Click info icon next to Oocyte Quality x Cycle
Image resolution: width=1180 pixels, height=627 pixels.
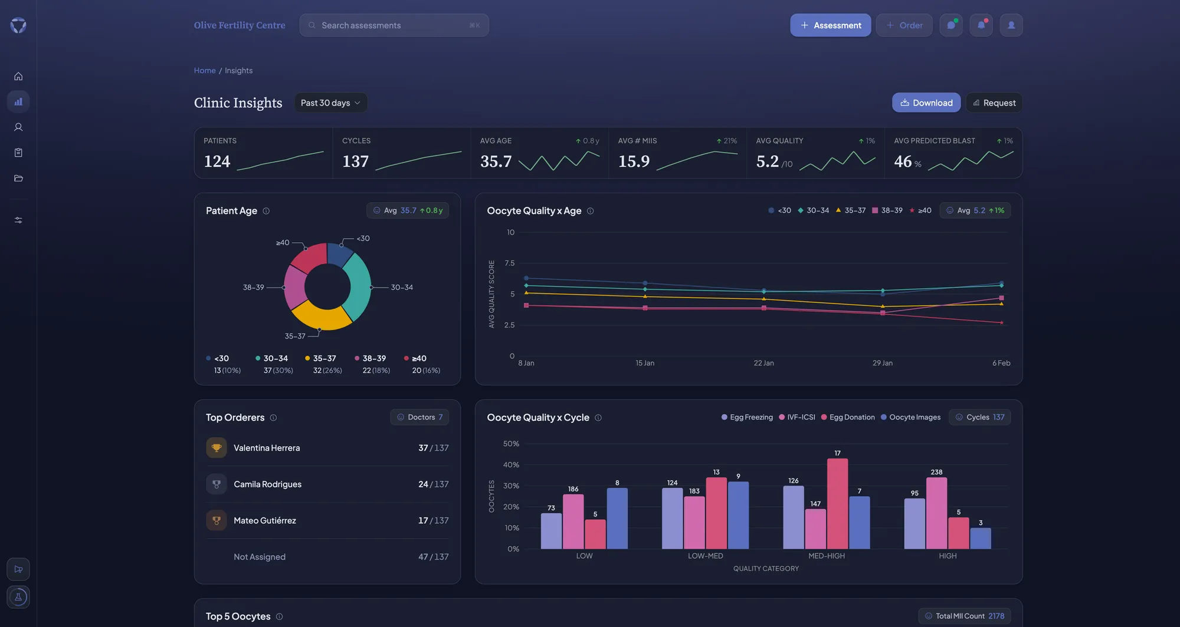coord(598,418)
